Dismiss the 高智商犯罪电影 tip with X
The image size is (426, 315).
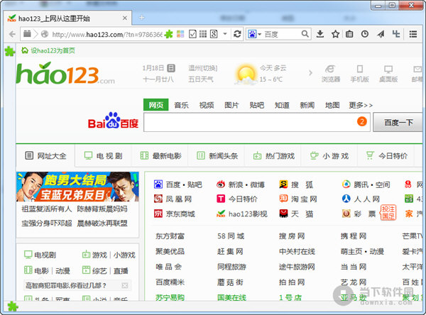tap(125, 285)
